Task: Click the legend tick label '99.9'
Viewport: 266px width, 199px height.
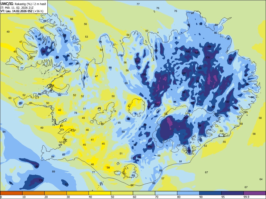Action: [246, 197]
